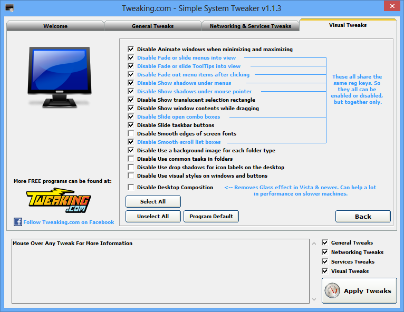Click the Unselect All button
Screen dimensions: 404x312
pyautogui.click(x=153, y=216)
